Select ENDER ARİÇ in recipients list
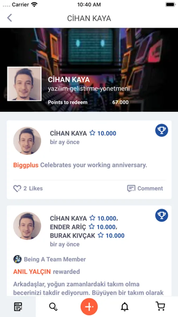The height and width of the screenshot is (317, 178). pyautogui.click(x=68, y=227)
